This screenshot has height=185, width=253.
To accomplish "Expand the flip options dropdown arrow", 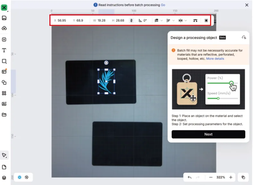I will click(186, 21).
